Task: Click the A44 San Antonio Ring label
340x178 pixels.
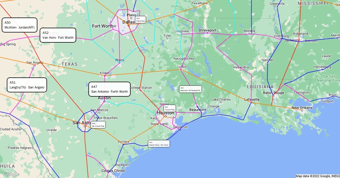Action: 98,125
